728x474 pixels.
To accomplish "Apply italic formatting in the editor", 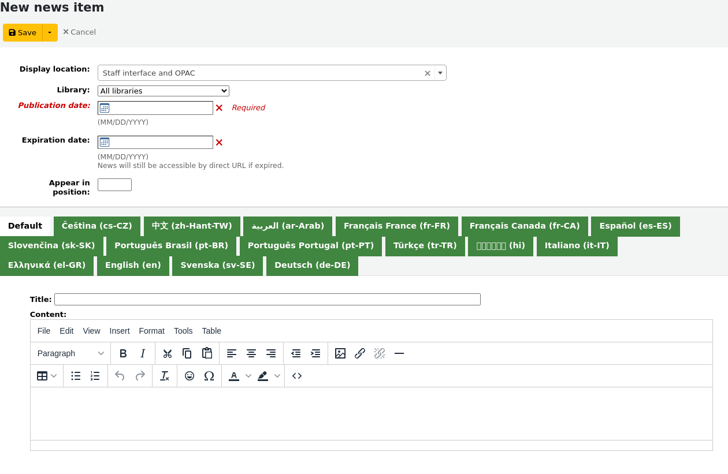I will [x=143, y=353].
